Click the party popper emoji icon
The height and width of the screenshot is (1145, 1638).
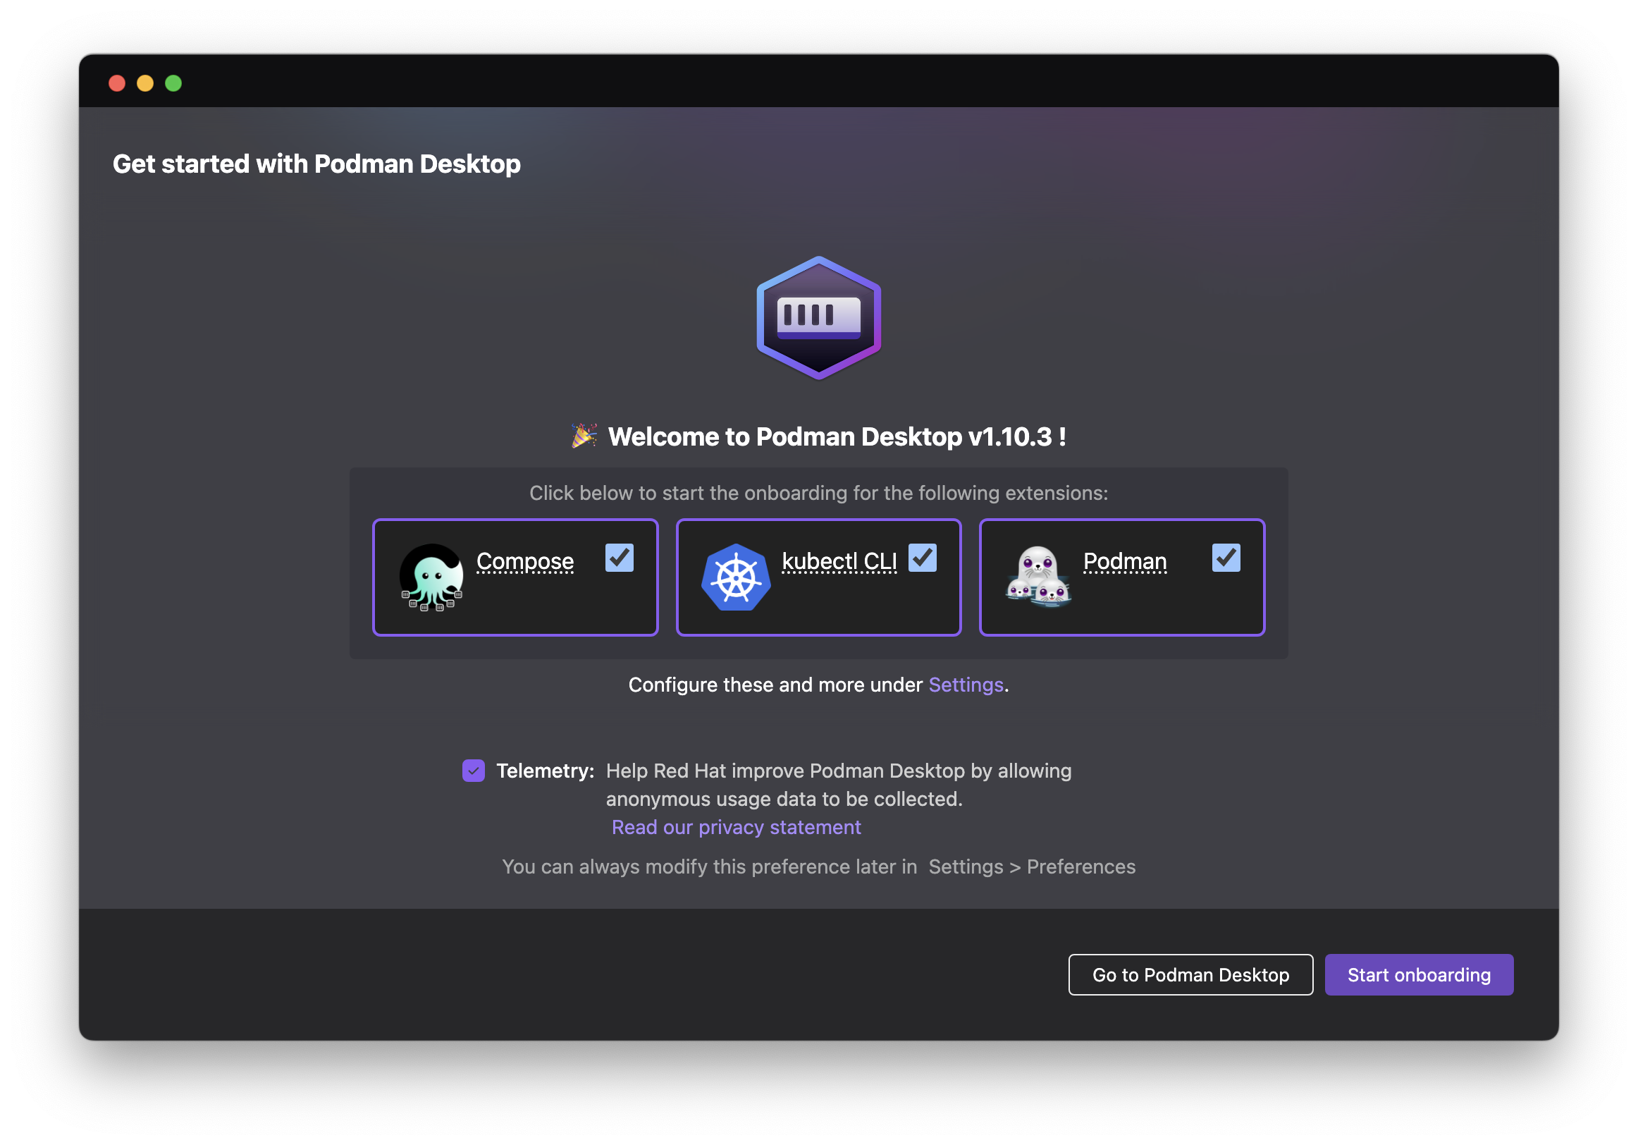[x=584, y=436]
